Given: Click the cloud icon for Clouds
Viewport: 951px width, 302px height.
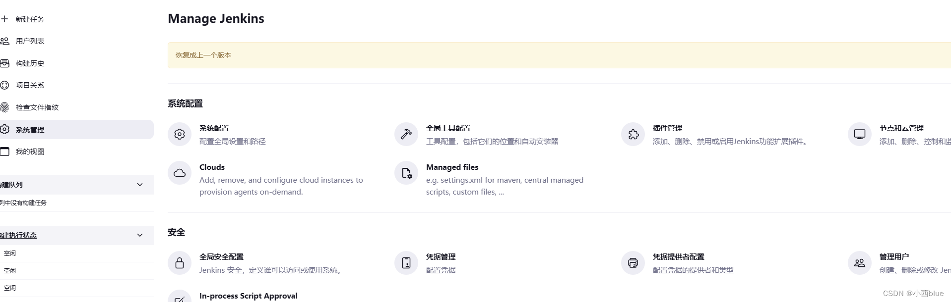Looking at the screenshot, I should click(x=180, y=173).
